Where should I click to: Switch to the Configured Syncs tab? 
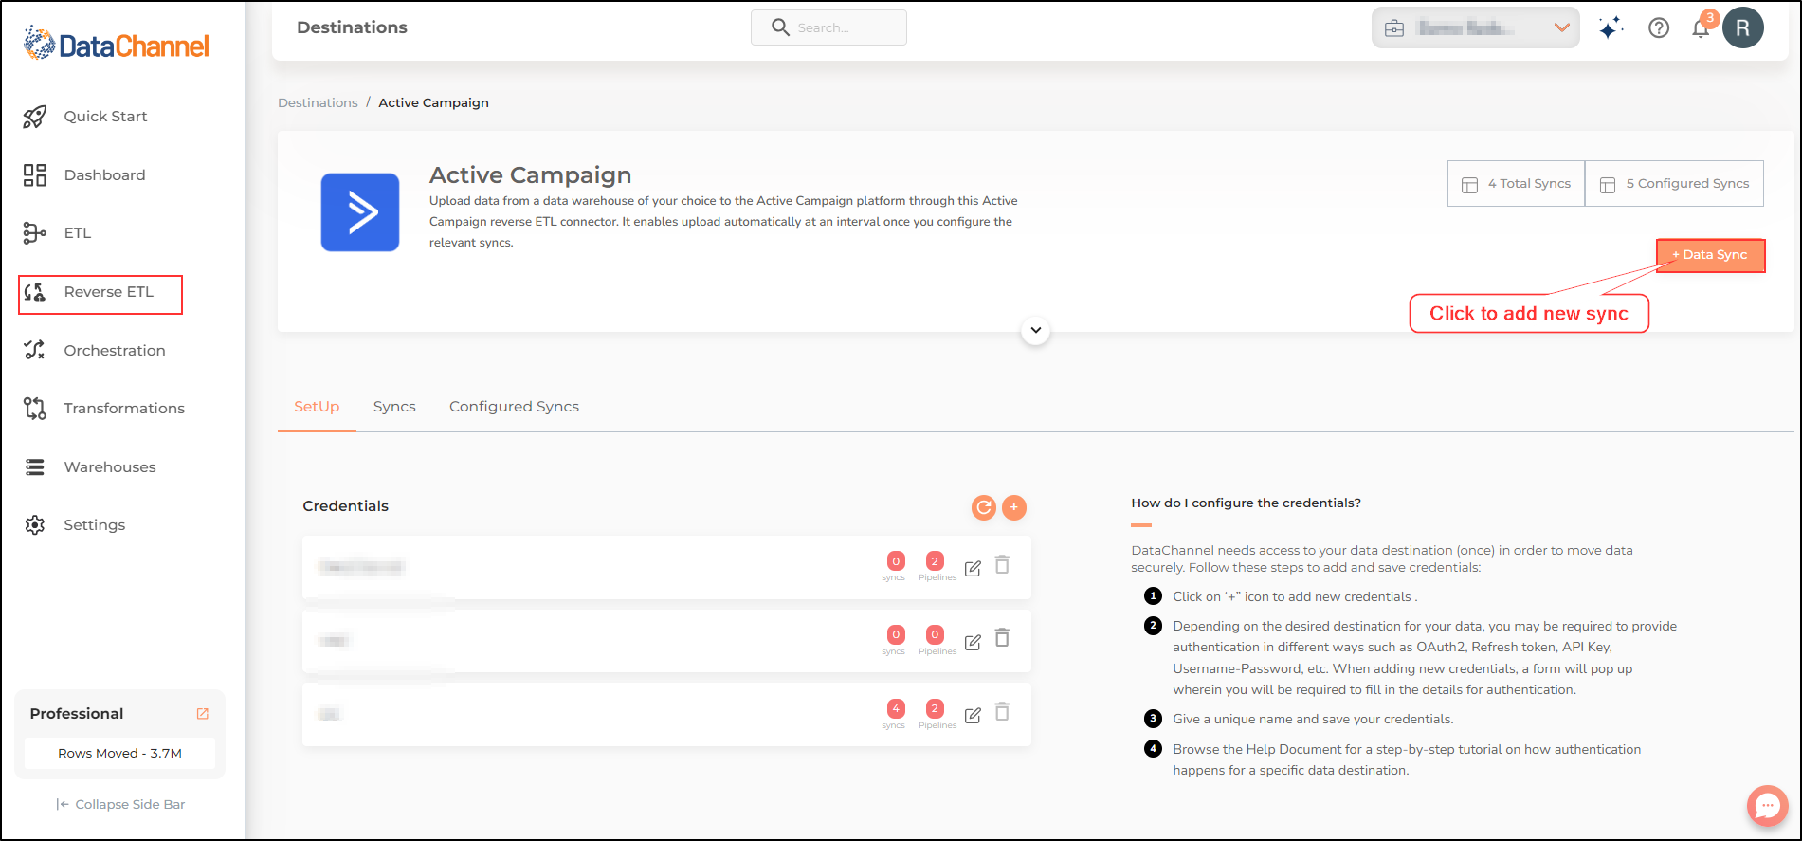pyautogui.click(x=514, y=407)
